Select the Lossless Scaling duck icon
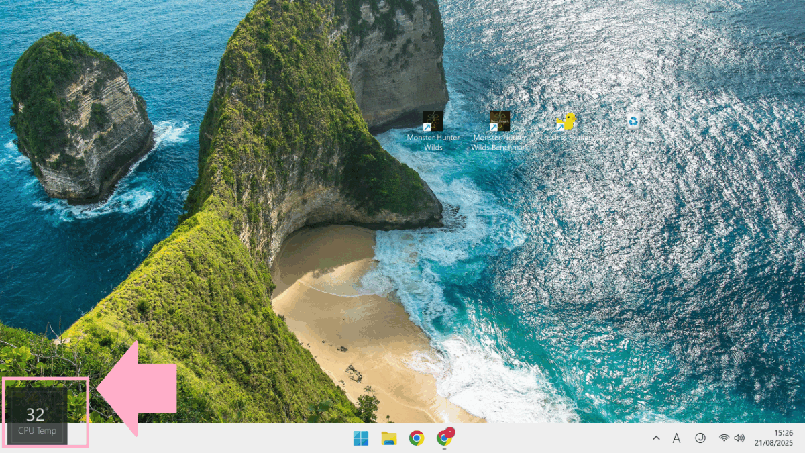The height and width of the screenshot is (453, 805). [x=566, y=122]
